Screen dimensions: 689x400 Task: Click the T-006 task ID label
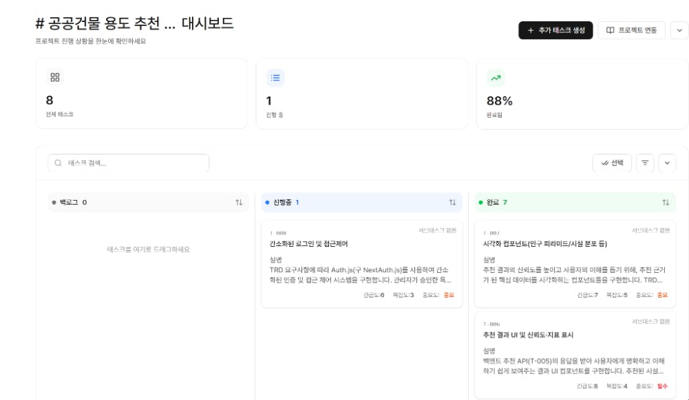tap(491, 324)
